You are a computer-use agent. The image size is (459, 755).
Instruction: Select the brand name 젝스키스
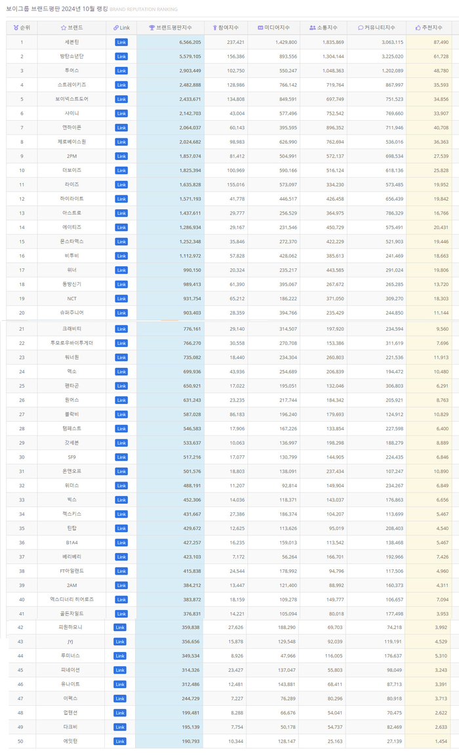coord(71,514)
